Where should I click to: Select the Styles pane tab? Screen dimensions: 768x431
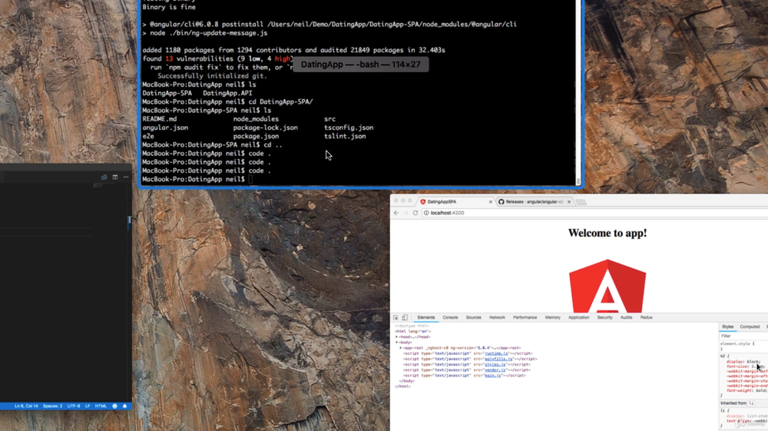tap(728, 327)
